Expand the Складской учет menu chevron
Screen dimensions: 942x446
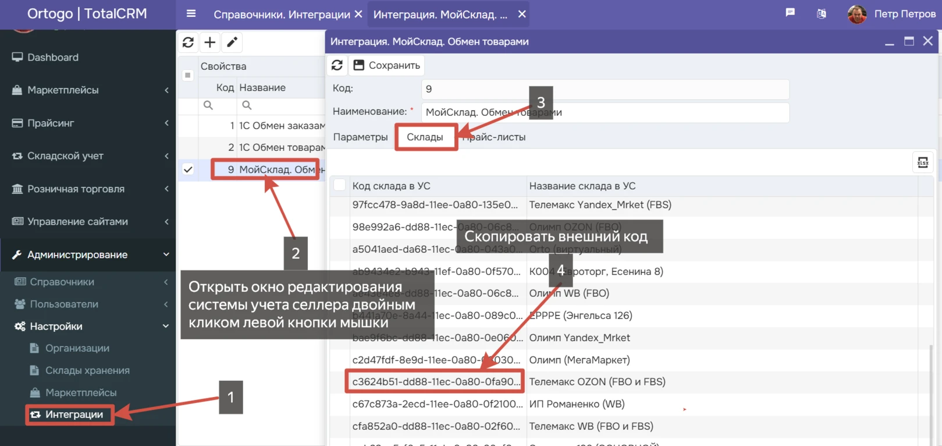[x=166, y=156]
